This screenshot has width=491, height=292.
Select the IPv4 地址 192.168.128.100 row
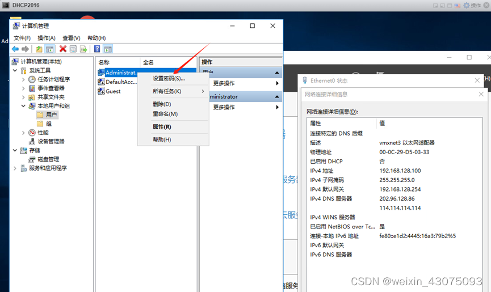395,171
